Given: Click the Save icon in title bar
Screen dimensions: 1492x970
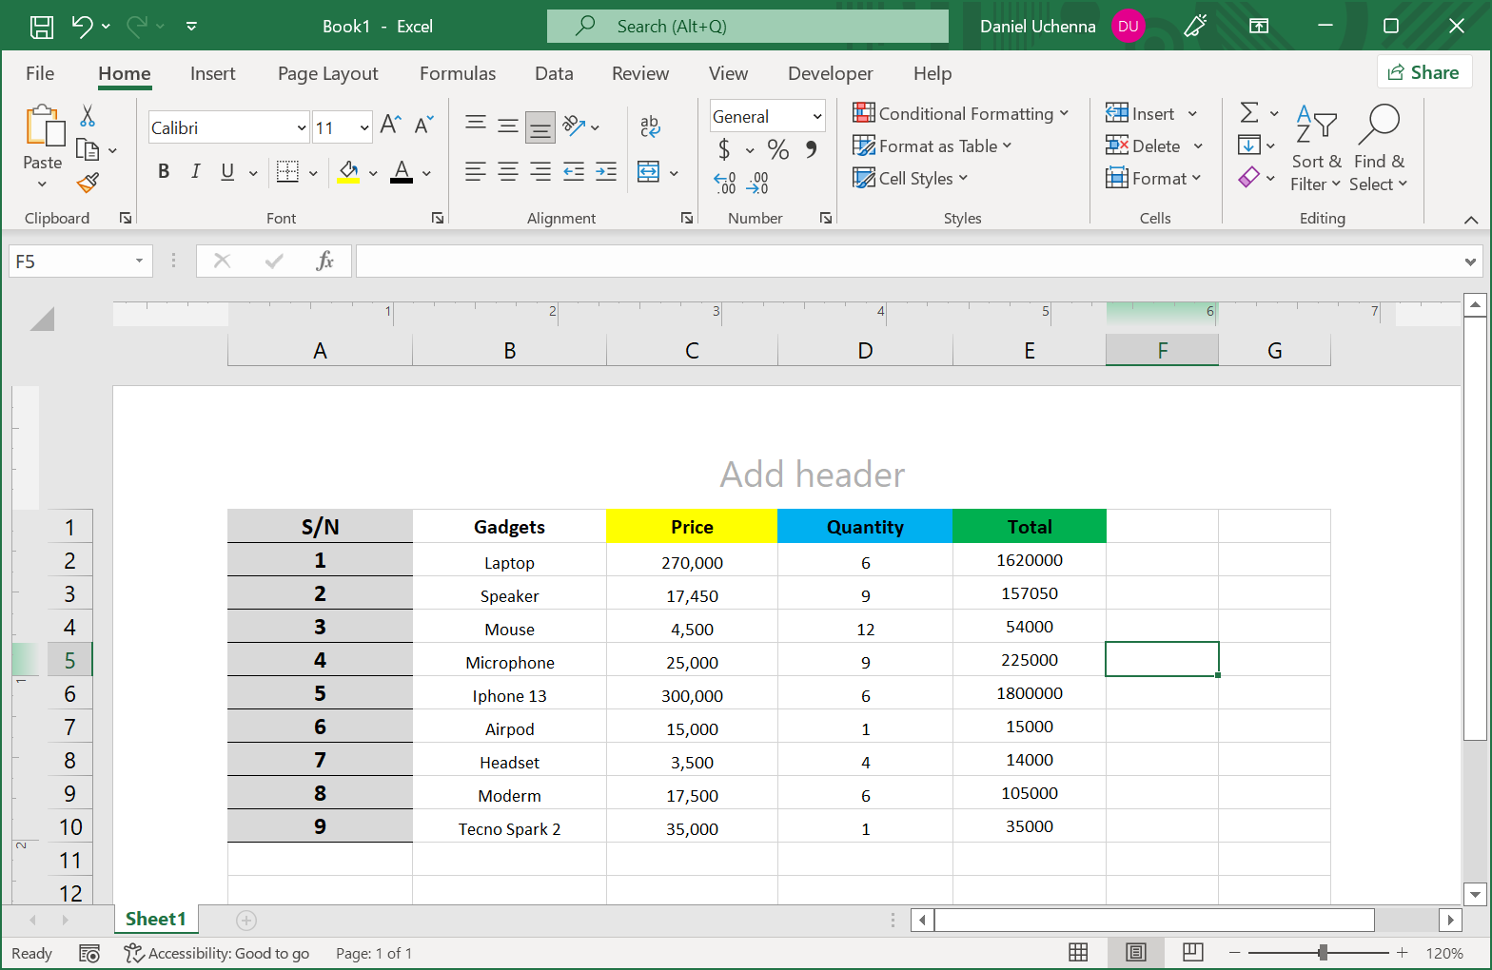Looking at the screenshot, I should [42, 27].
